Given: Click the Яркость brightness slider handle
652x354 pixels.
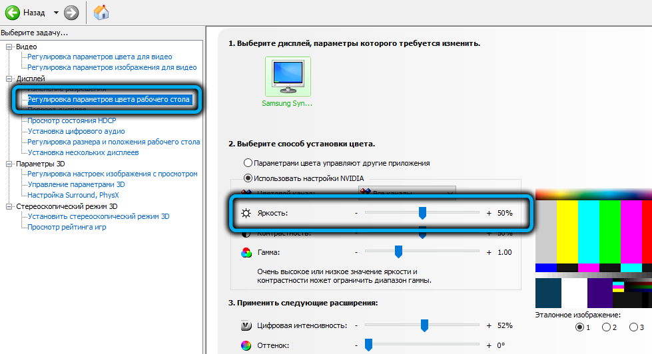Looking at the screenshot, I should point(422,213).
